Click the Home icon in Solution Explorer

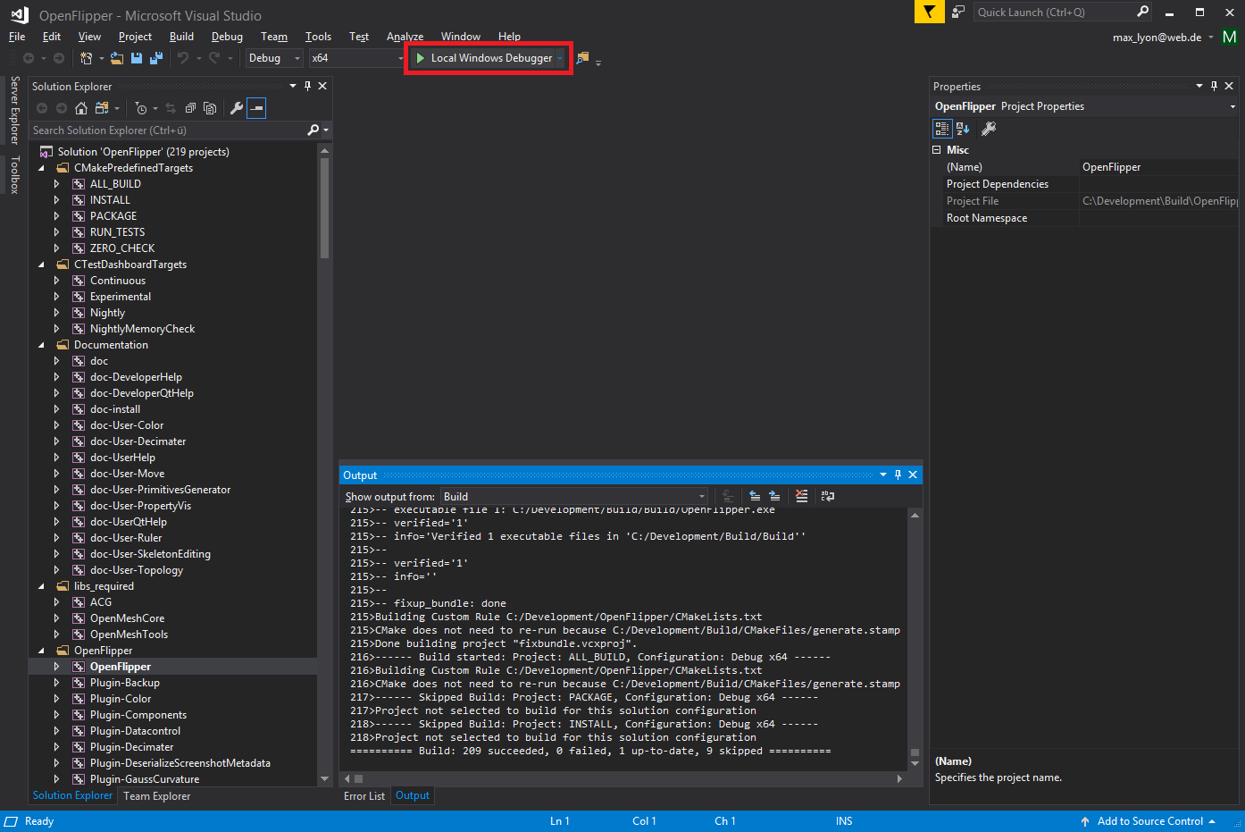click(x=80, y=108)
